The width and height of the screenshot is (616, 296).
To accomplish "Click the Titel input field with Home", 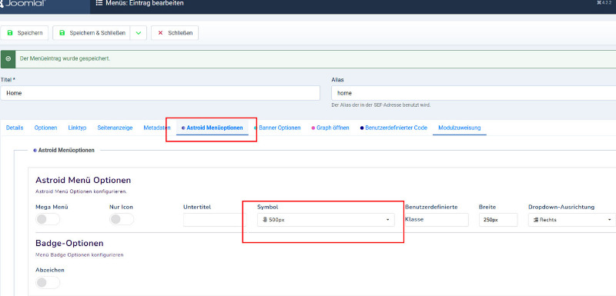I will point(160,93).
